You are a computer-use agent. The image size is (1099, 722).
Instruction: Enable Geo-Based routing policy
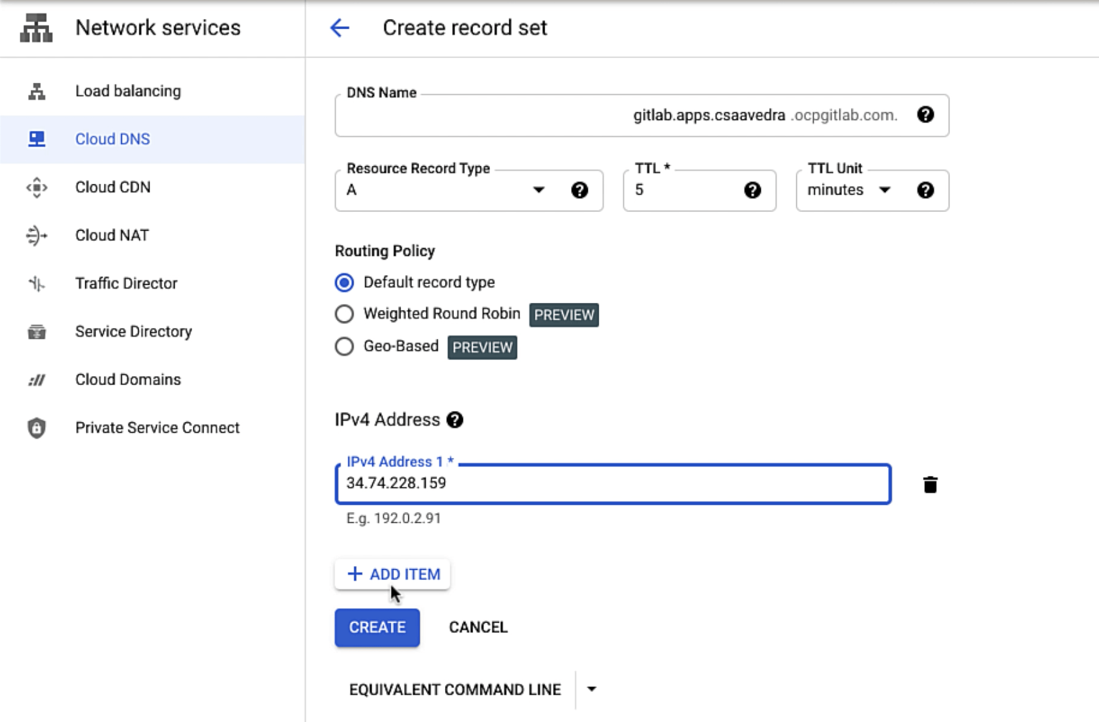[344, 346]
